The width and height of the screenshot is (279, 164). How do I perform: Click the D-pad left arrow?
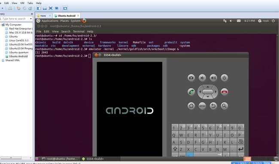(x=200, y=92)
